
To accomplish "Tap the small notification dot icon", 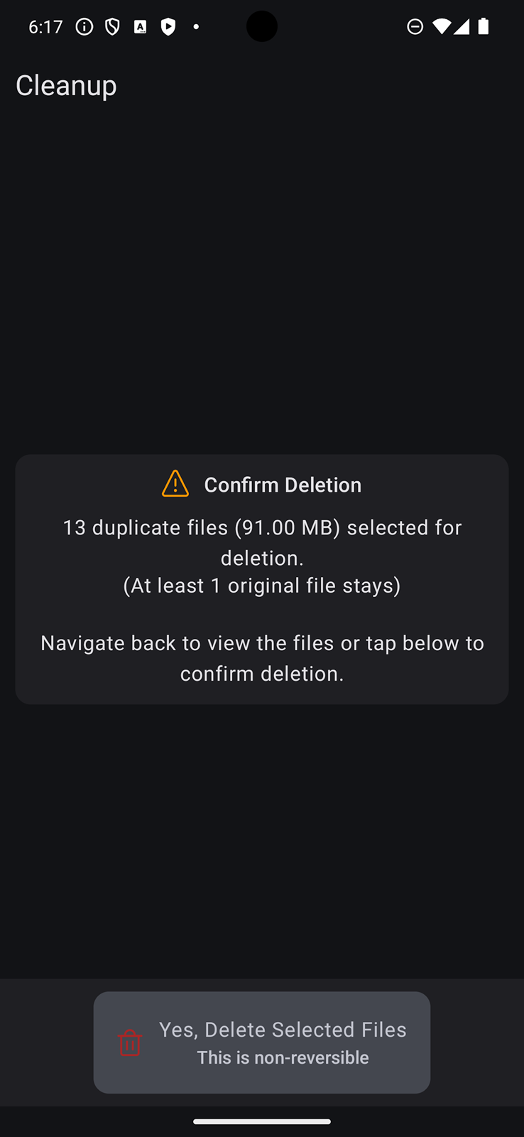I will [x=196, y=27].
